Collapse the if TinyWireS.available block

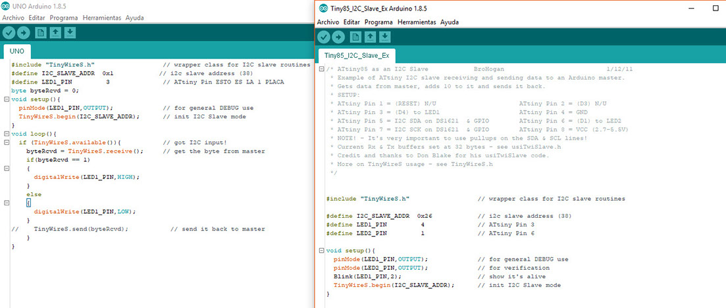(x=5, y=142)
